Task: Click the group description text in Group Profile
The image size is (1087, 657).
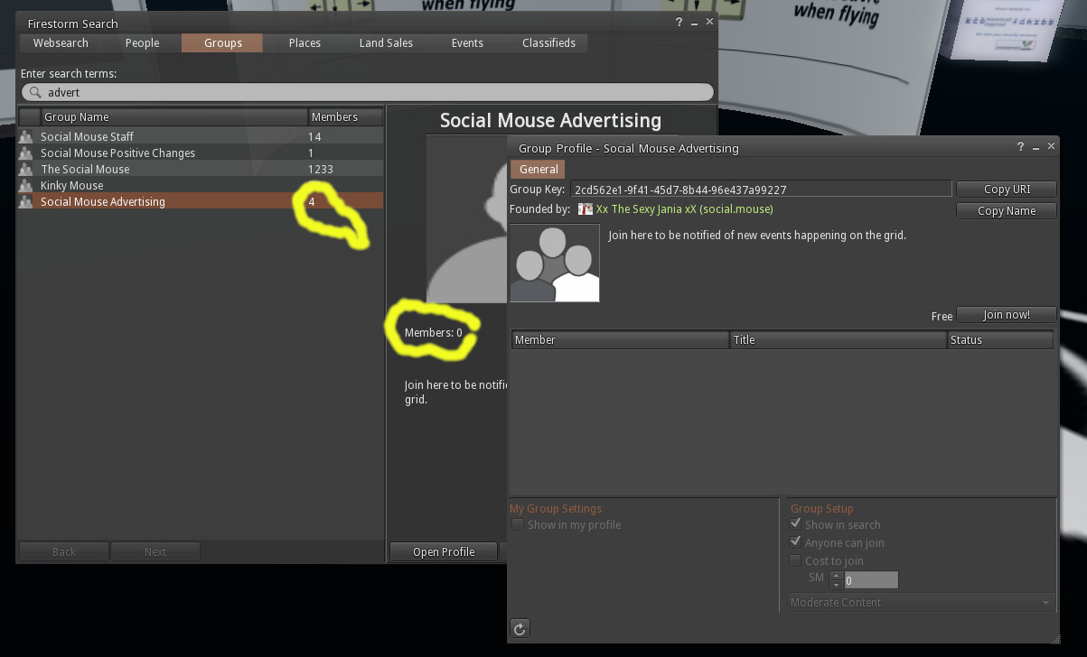Action: point(757,235)
